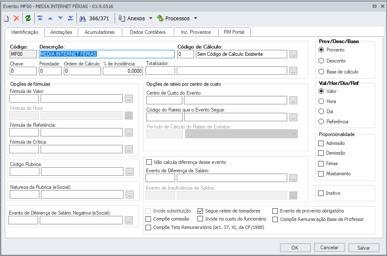Click the Cancelar button
This screenshot has width=387, height=256.
[x=329, y=248]
